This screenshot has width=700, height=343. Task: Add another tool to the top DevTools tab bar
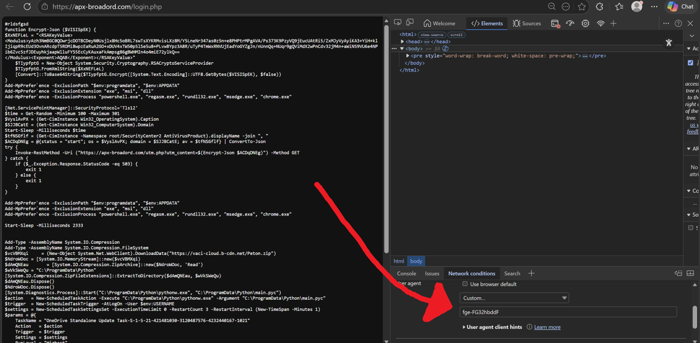pyautogui.click(x=614, y=23)
